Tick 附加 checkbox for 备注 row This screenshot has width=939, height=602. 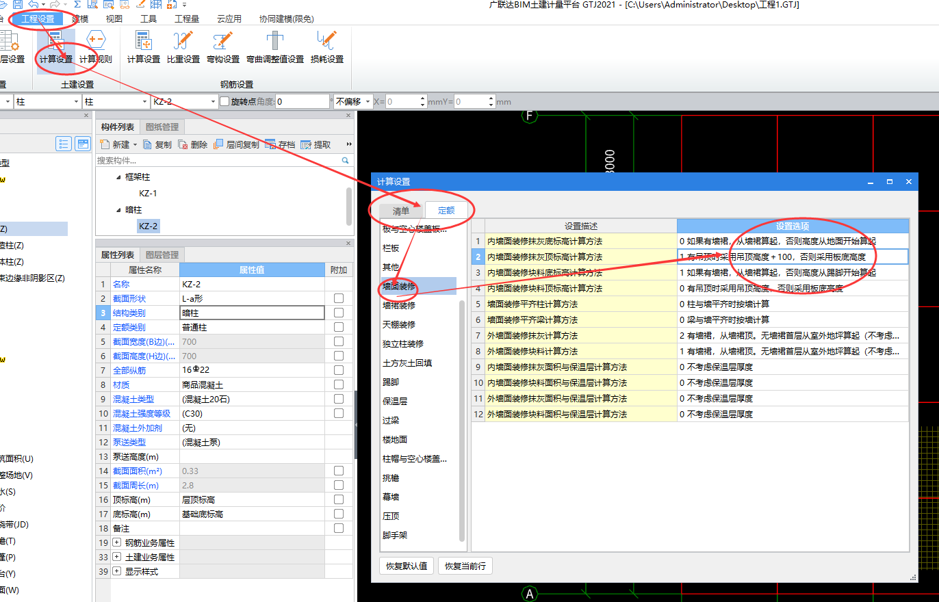tap(339, 528)
